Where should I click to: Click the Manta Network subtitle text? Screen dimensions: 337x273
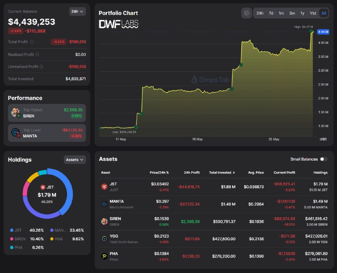click(x=121, y=207)
